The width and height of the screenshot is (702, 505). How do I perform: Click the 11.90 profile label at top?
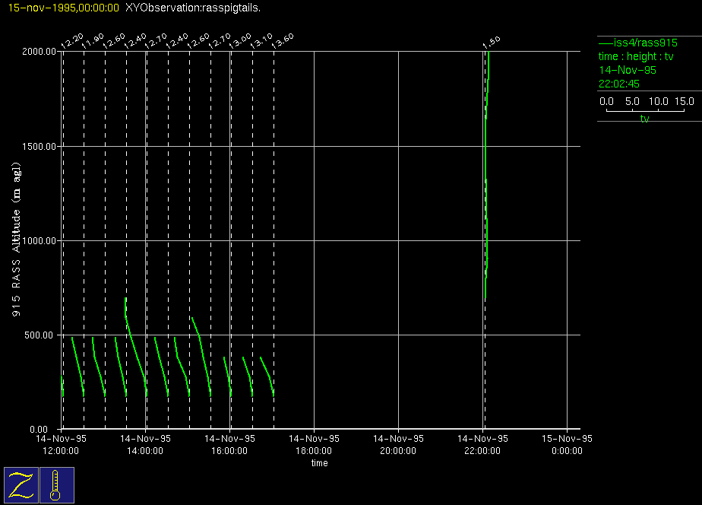point(93,40)
